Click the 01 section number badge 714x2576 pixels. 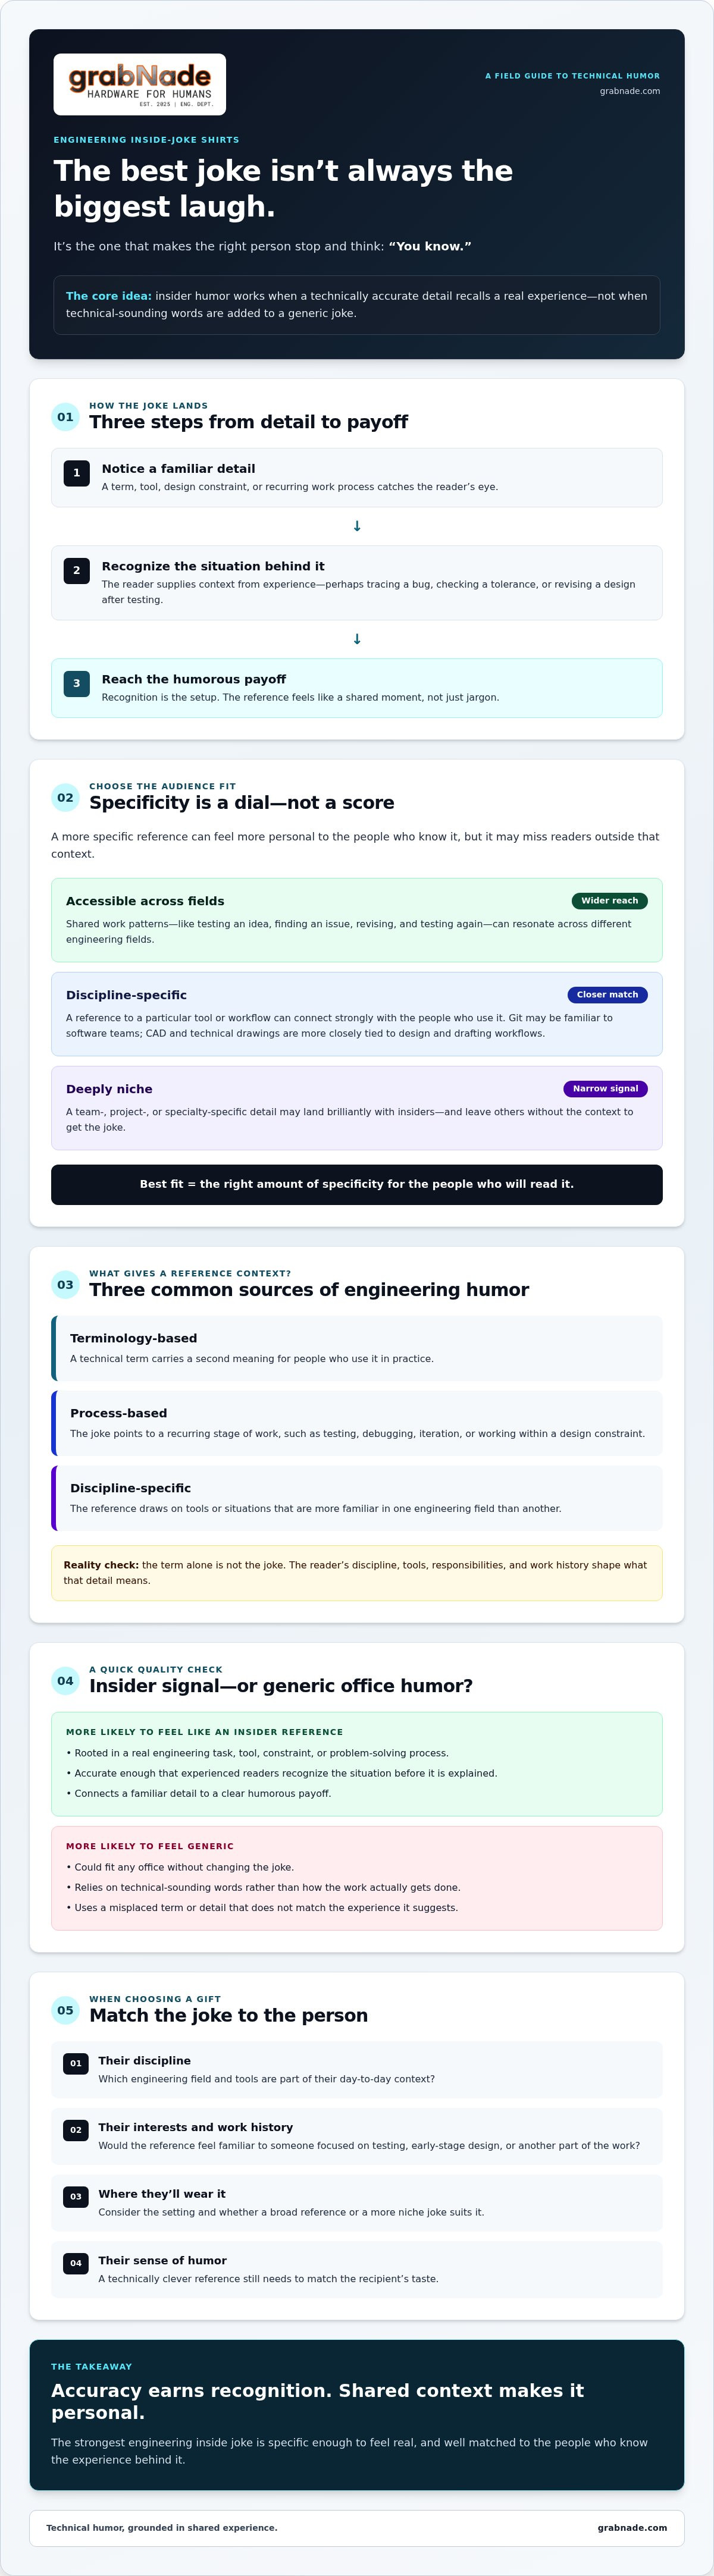tap(65, 417)
